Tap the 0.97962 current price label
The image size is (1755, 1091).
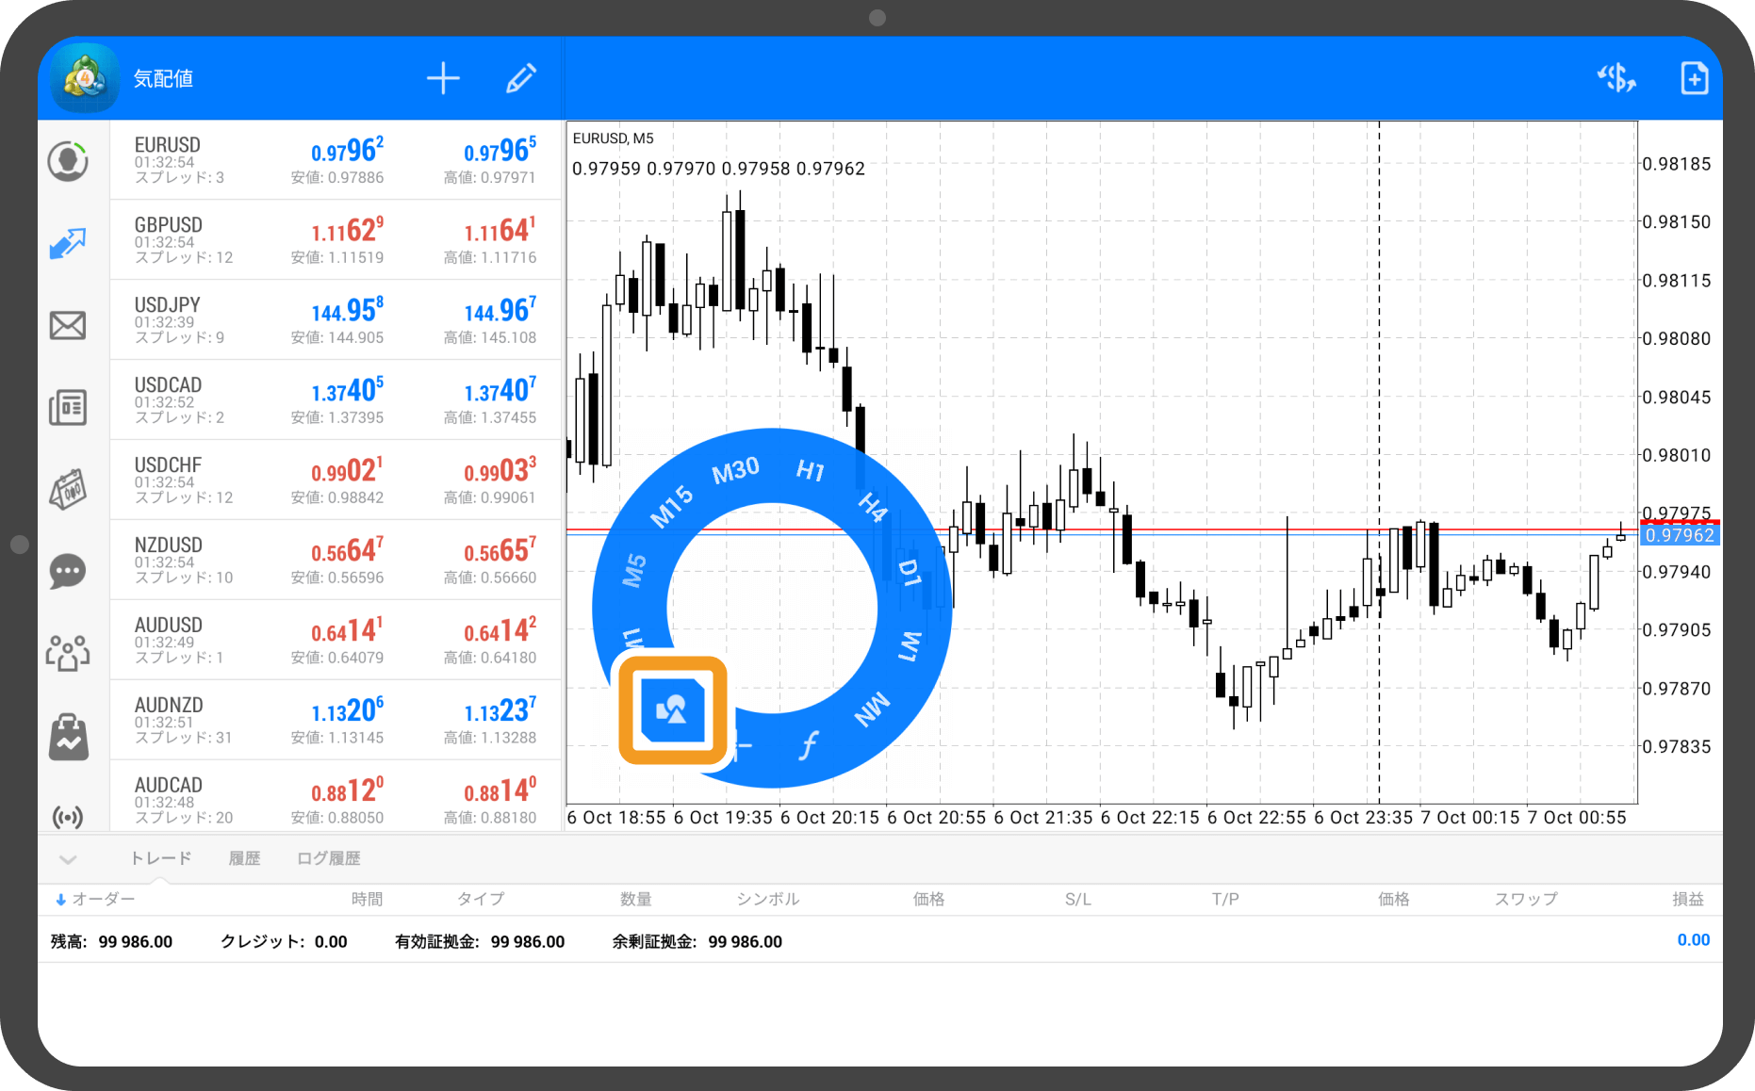click(x=1680, y=536)
